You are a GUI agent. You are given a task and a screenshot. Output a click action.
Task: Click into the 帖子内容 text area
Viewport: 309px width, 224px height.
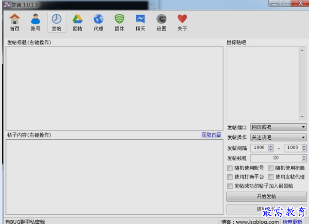point(114,177)
